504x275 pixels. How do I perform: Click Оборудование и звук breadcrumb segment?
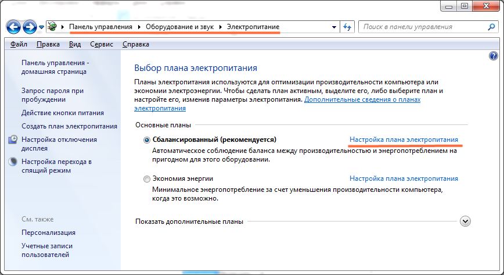[x=179, y=27]
